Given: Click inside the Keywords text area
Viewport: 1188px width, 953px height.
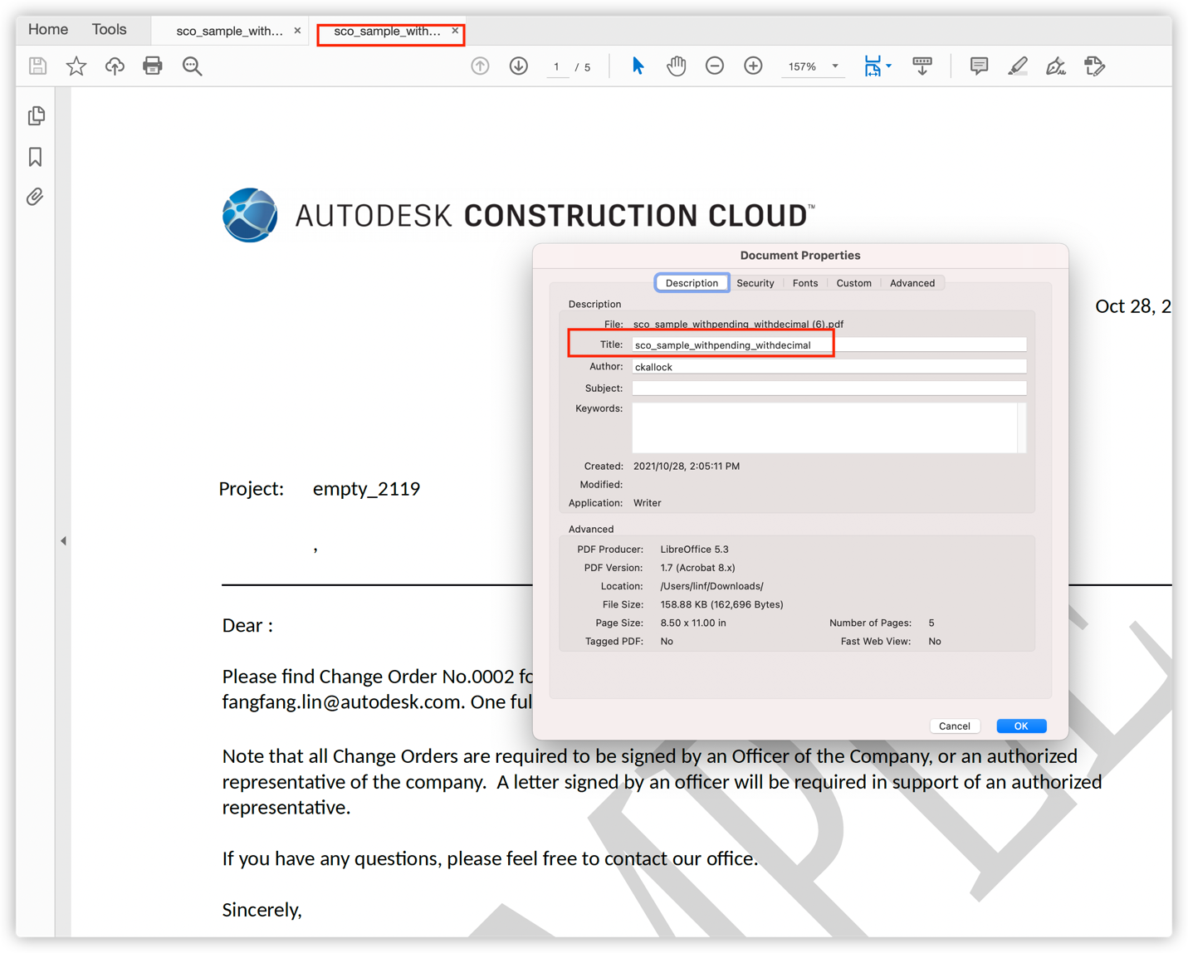Looking at the screenshot, I should [824, 428].
